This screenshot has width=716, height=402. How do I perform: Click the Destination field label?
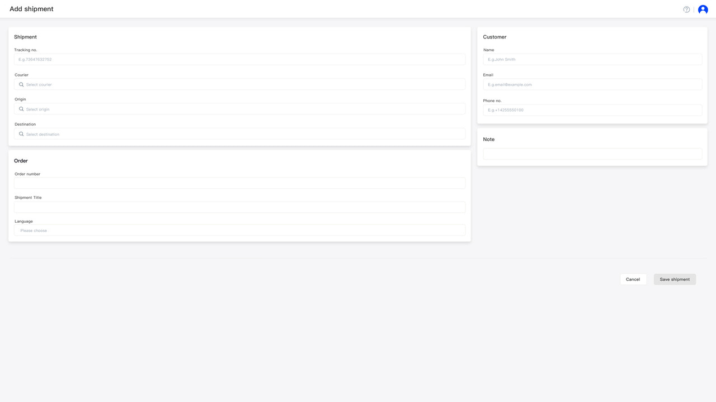pos(25,125)
